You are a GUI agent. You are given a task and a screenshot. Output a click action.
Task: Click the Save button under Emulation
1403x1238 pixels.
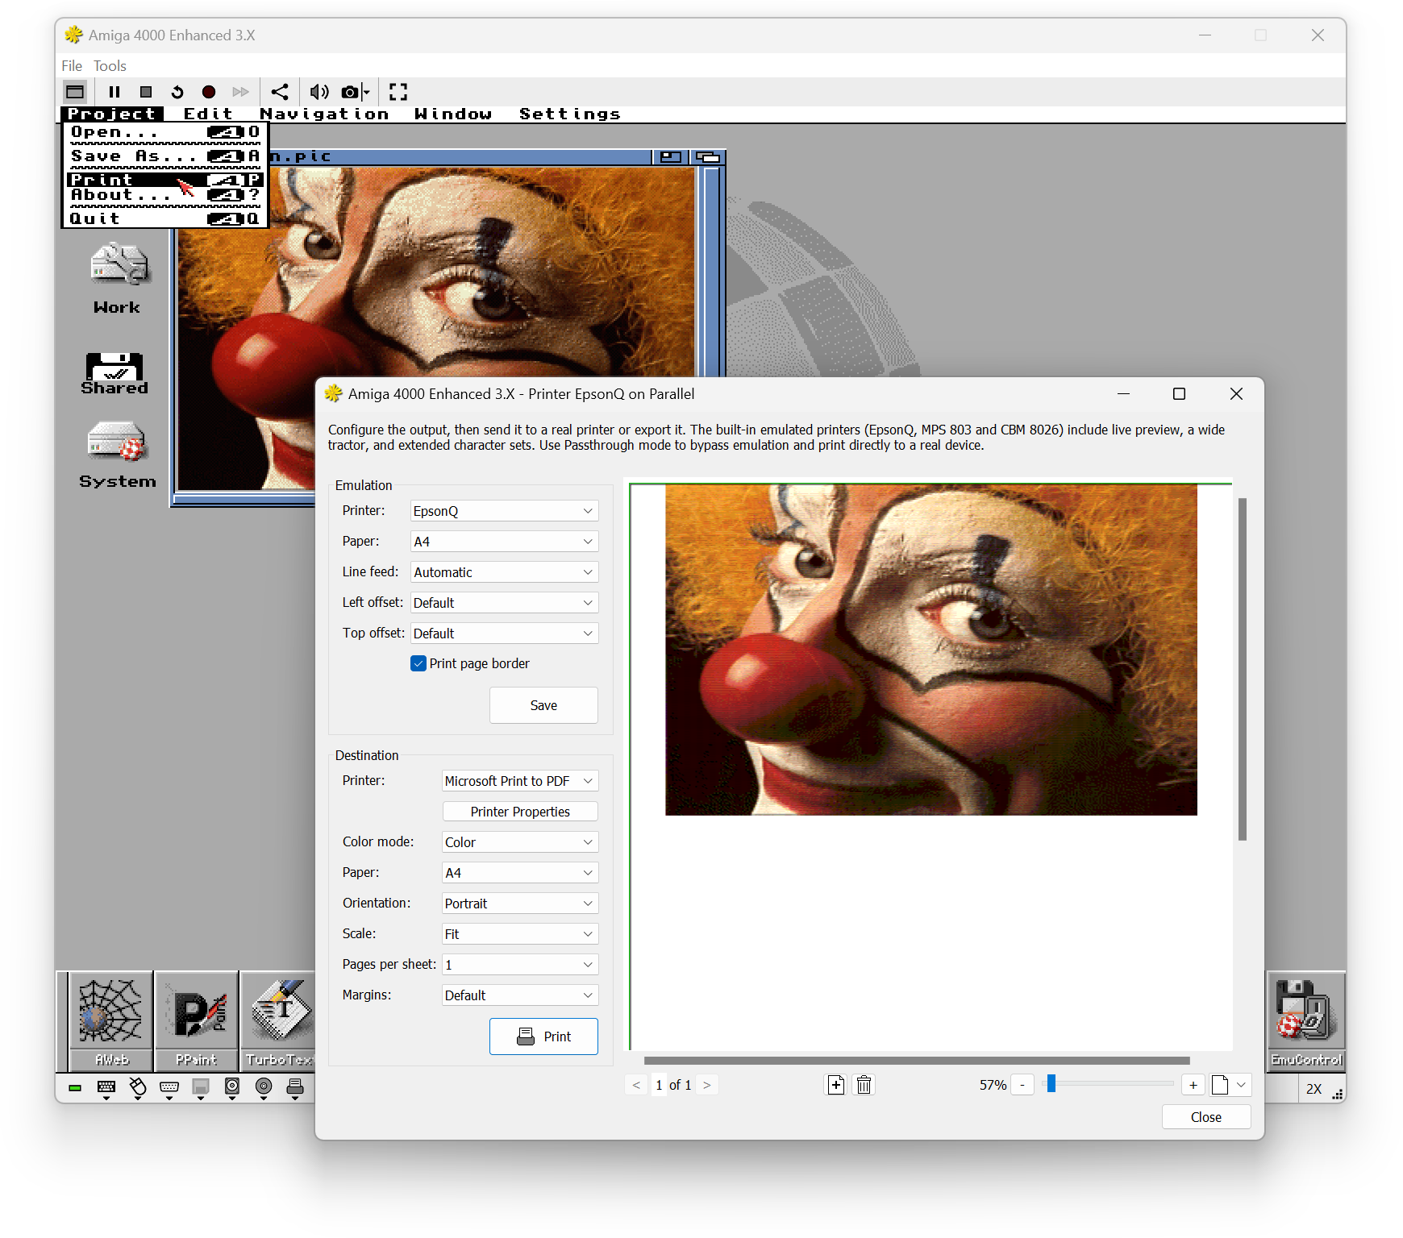(x=543, y=705)
